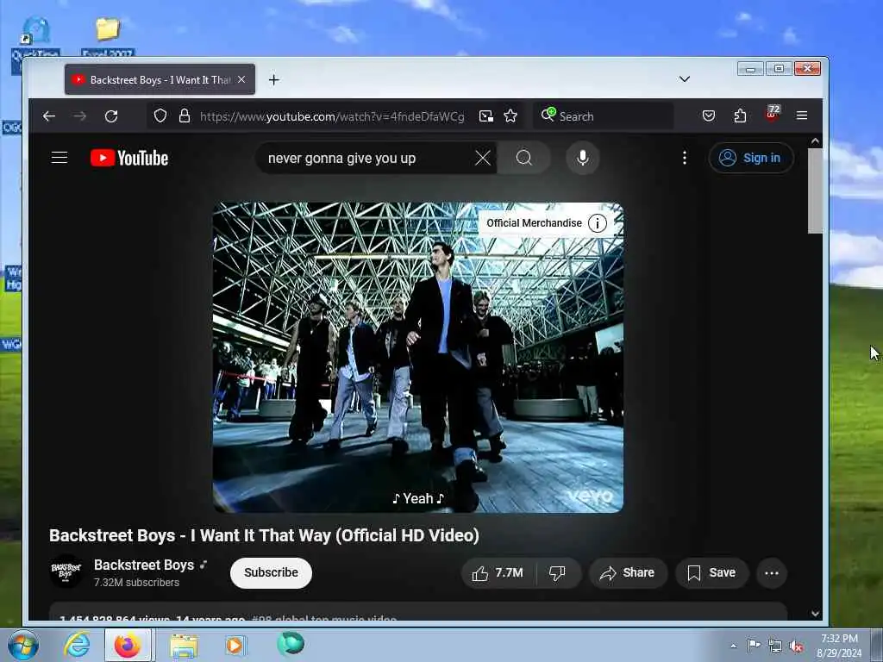
Task: Open more actions ellipsis next to Save
Action: [772, 573]
